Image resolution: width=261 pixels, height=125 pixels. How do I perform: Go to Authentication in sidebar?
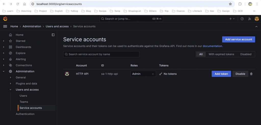point(25,114)
